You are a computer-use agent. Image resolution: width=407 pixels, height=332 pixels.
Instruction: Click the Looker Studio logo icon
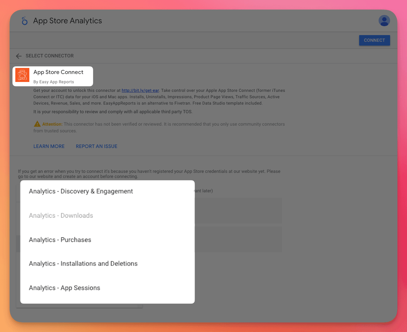pyautogui.click(x=25, y=21)
